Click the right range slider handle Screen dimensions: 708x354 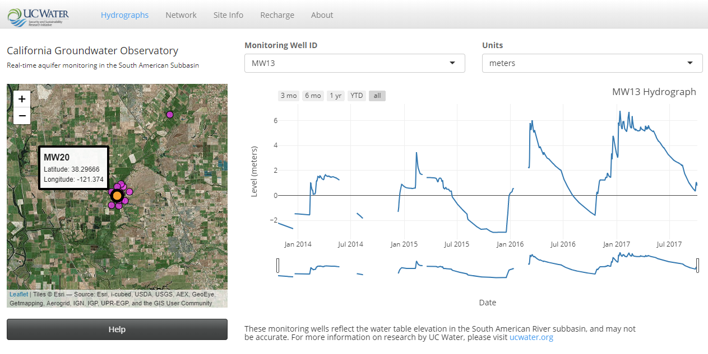(698, 266)
